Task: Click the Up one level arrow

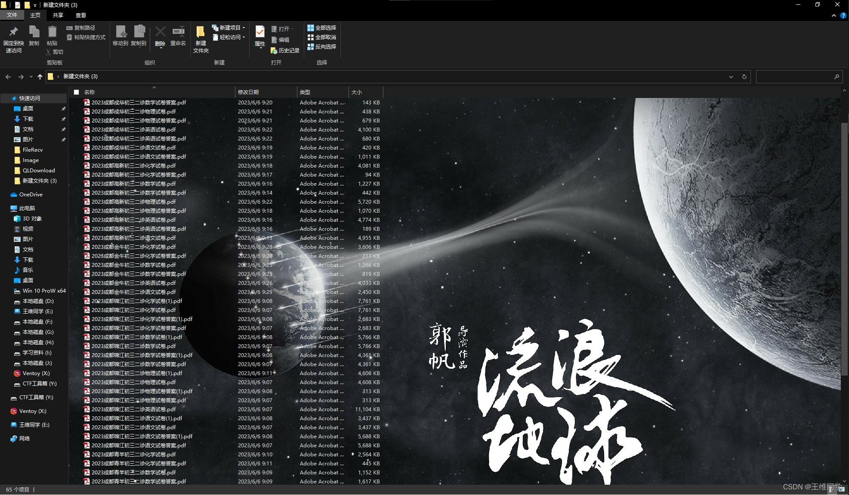Action: pos(40,76)
